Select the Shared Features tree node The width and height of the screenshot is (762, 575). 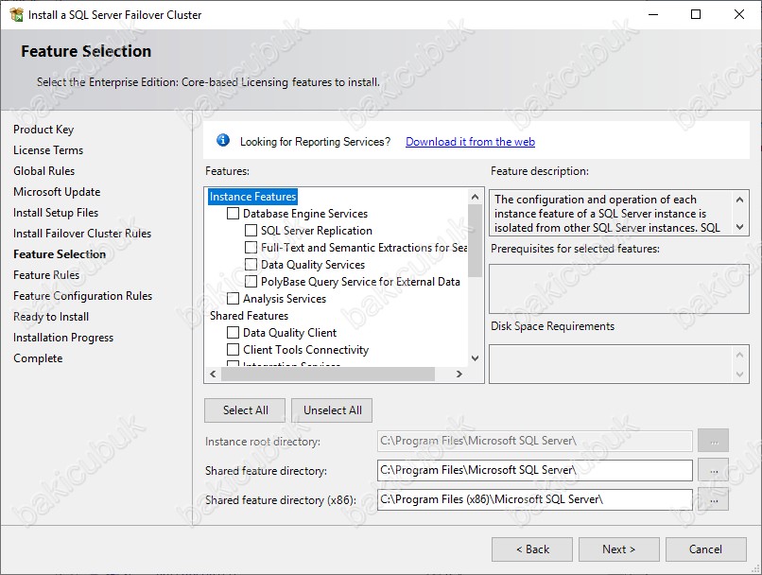pyautogui.click(x=249, y=316)
